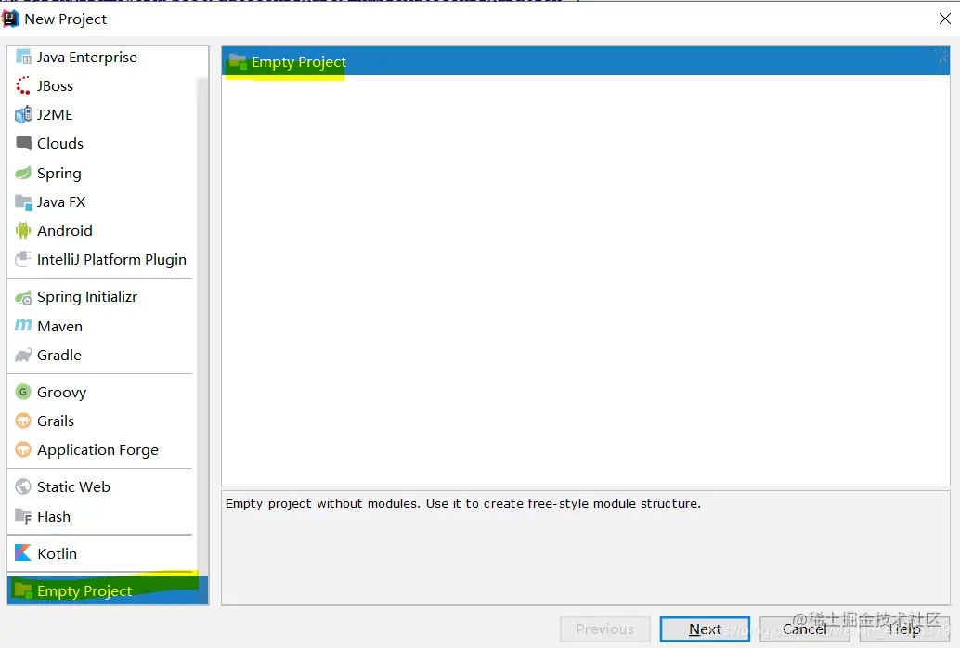
Task: Select JBoss in the project list
Action: pos(102,85)
